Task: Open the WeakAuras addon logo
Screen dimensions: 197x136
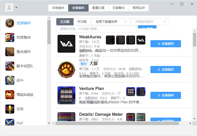Action: click(66, 44)
